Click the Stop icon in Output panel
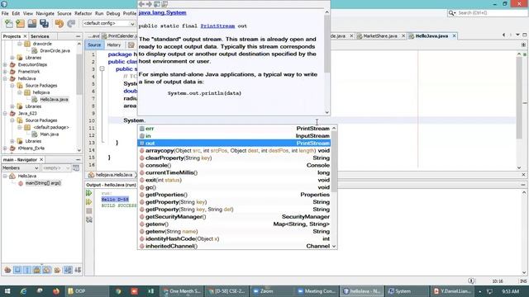The image size is (529, 297). point(89,211)
